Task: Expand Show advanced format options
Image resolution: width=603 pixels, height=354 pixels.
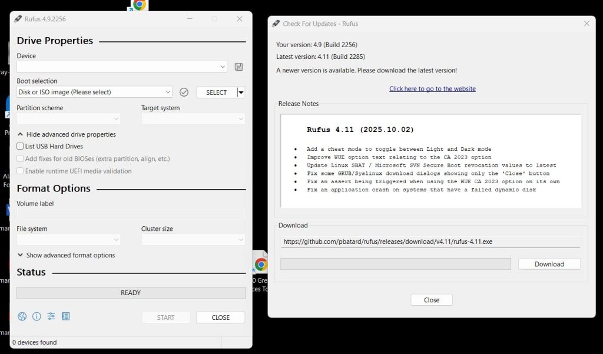Action: [68, 255]
